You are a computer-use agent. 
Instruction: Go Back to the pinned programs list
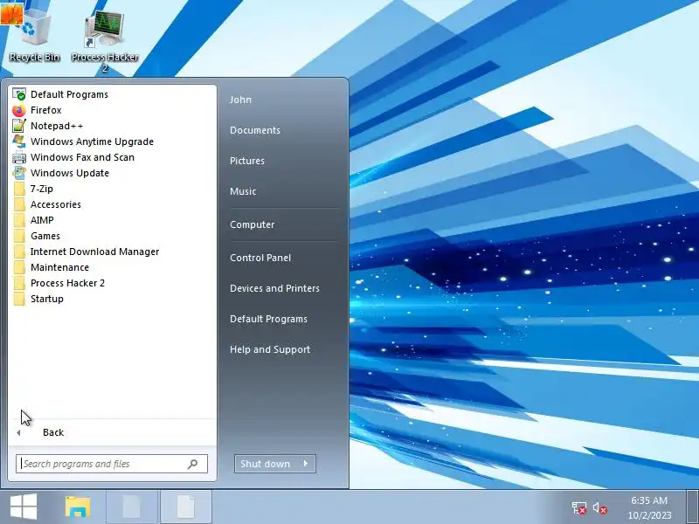click(x=112, y=432)
